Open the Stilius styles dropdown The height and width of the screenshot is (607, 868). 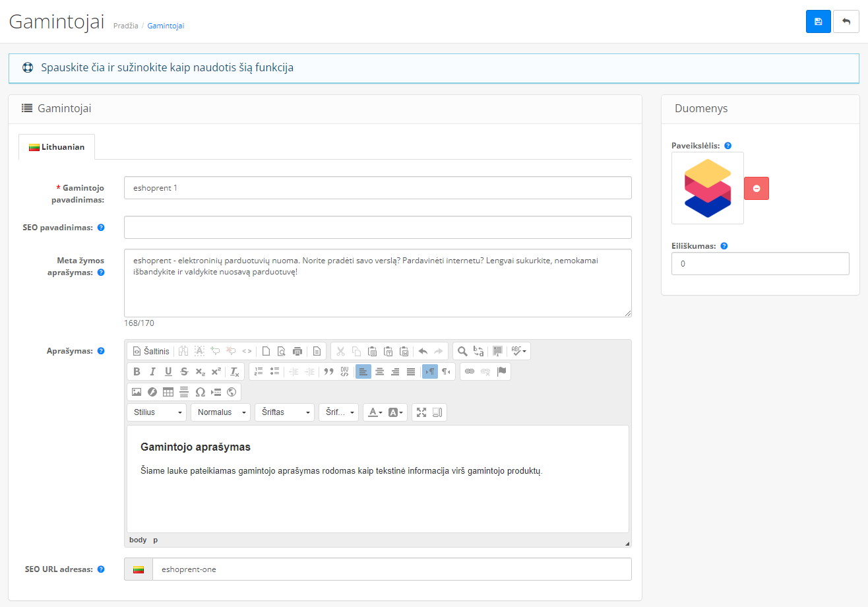(x=158, y=412)
